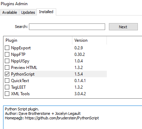This screenshot has width=142, height=129.
Task: Select the Installed tab
Action: (46, 12)
